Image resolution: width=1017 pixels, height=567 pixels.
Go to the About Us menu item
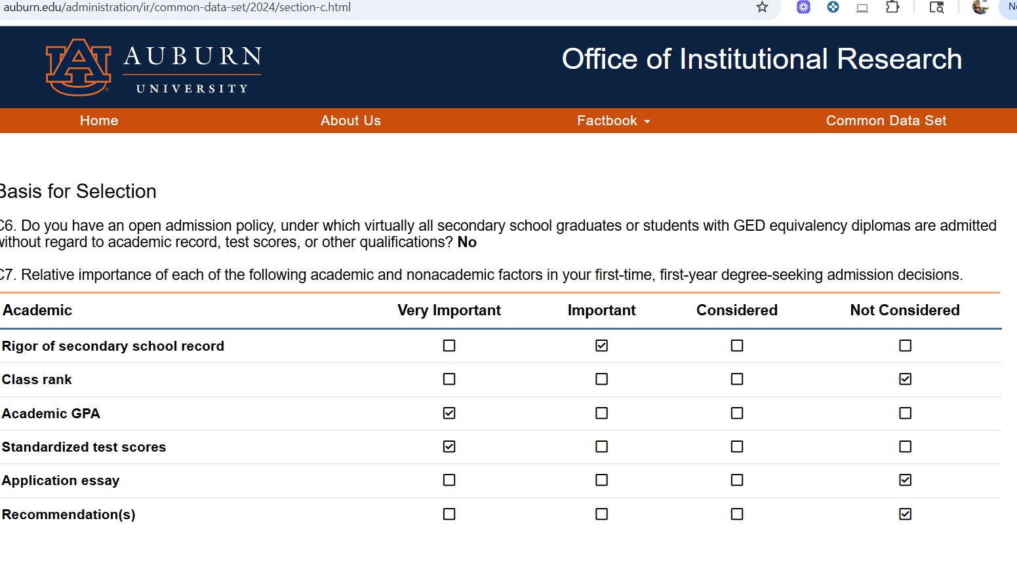pos(351,121)
